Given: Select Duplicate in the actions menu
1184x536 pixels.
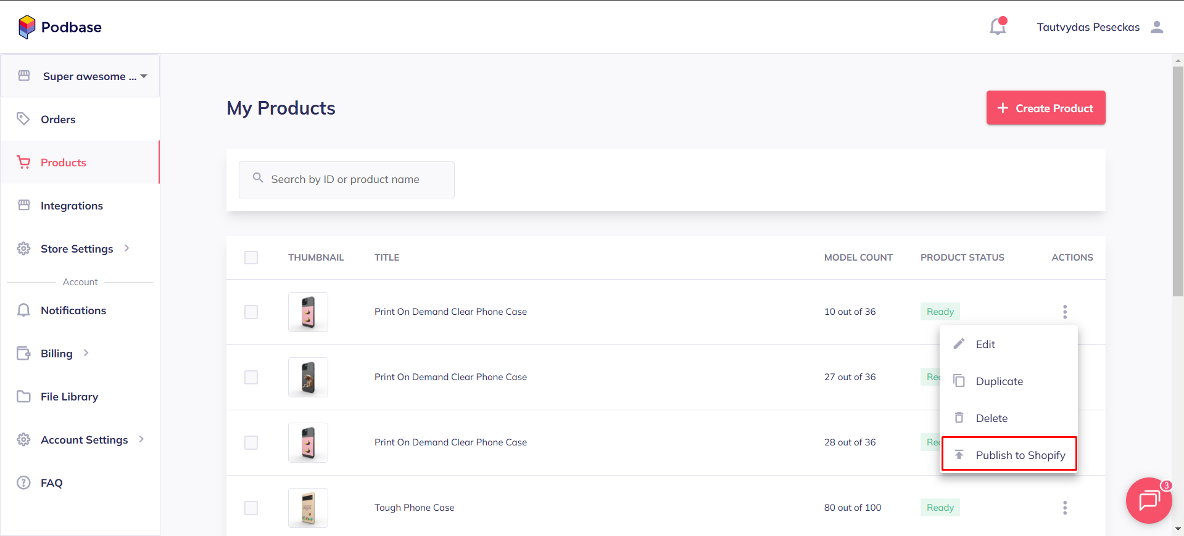Looking at the screenshot, I should point(999,381).
